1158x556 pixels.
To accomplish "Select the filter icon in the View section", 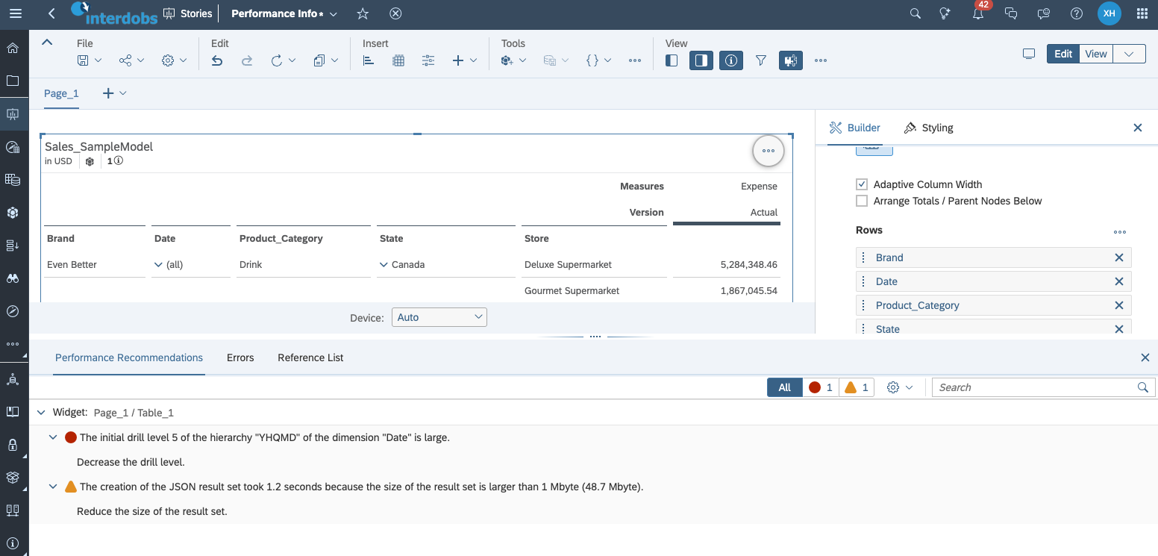I will click(x=760, y=60).
